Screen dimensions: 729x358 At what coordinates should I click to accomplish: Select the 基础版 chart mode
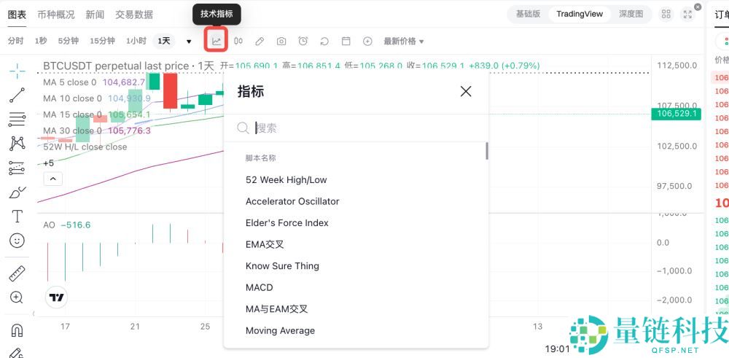tap(528, 14)
